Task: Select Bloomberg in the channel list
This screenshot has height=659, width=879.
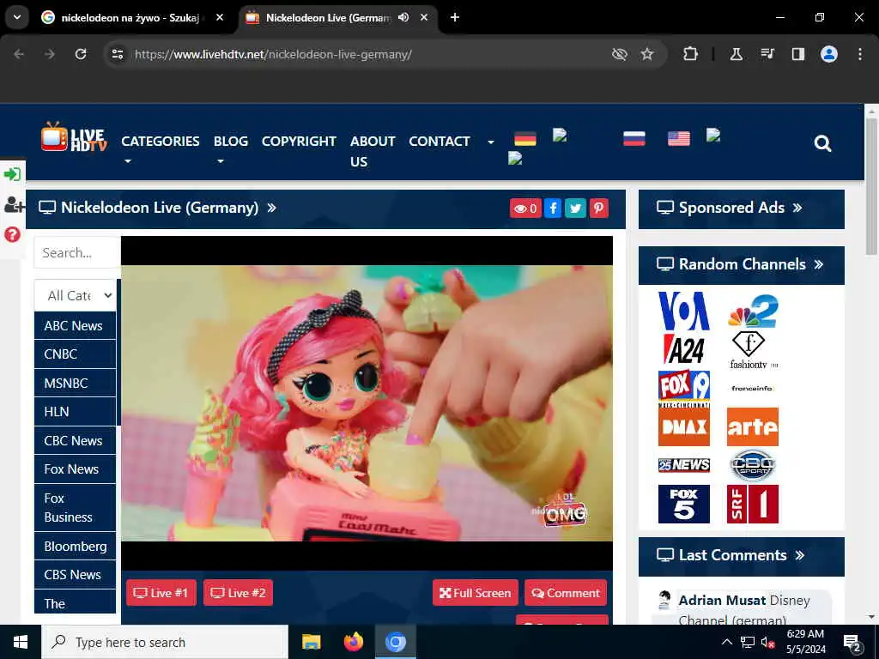Action: pos(76,547)
